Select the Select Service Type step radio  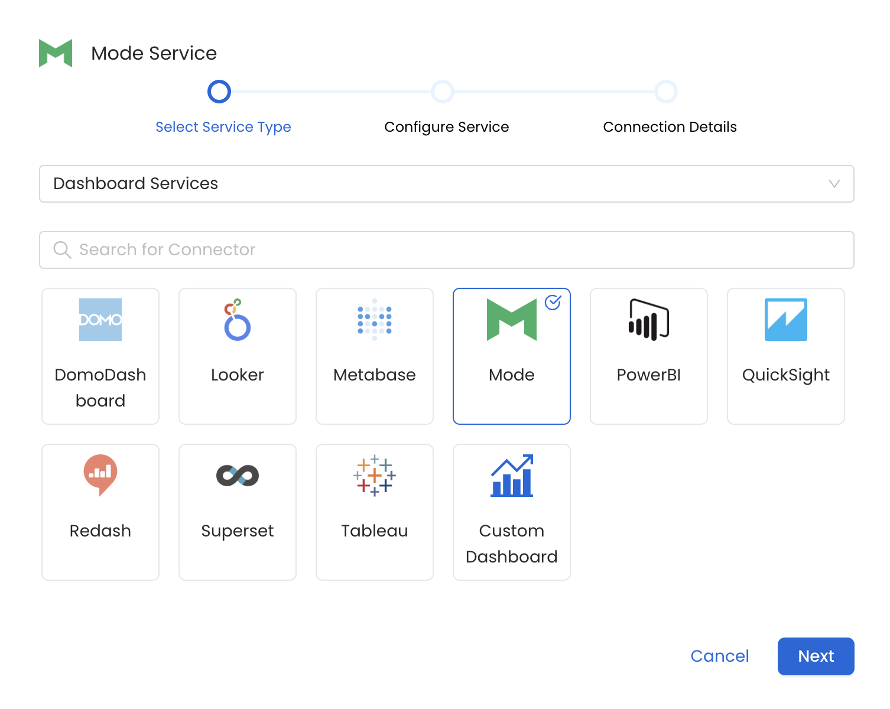(x=219, y=92)
